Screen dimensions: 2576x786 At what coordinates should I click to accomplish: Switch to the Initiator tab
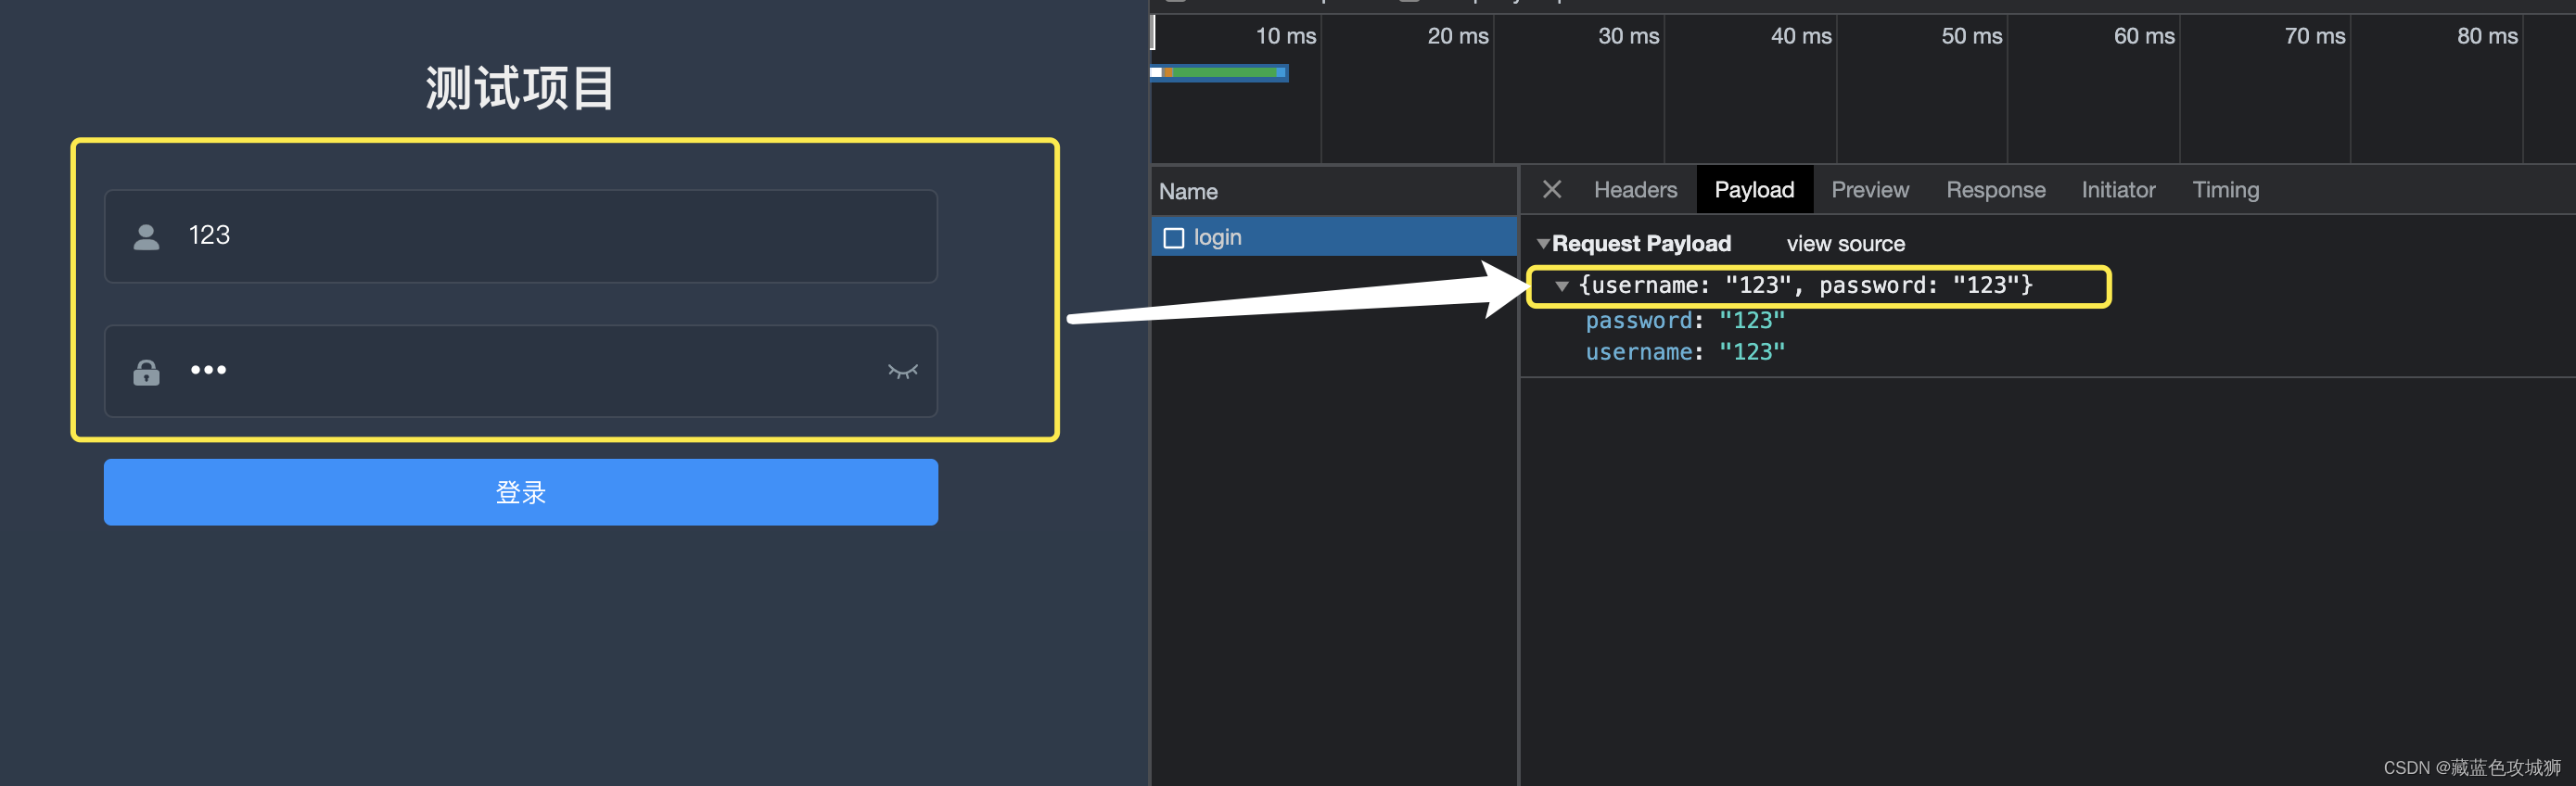point(2118,189)
